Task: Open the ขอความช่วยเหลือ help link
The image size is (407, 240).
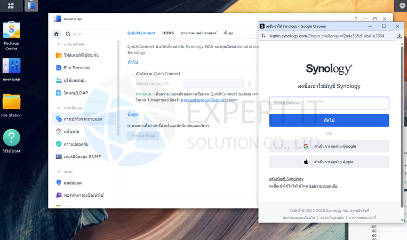Action: (323, 186)
